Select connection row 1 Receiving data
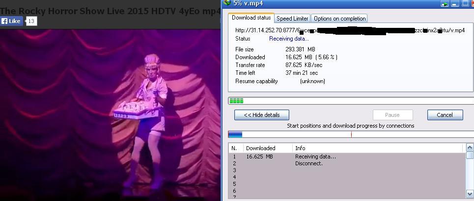The width and height of the screenshot is (474, 201). (347, 156)
